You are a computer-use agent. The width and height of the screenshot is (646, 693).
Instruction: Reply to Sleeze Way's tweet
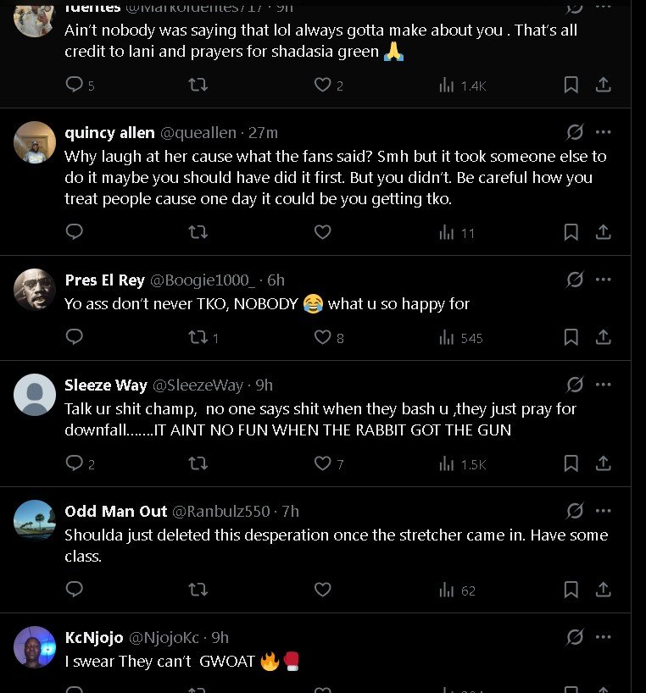tap(75, 463)
